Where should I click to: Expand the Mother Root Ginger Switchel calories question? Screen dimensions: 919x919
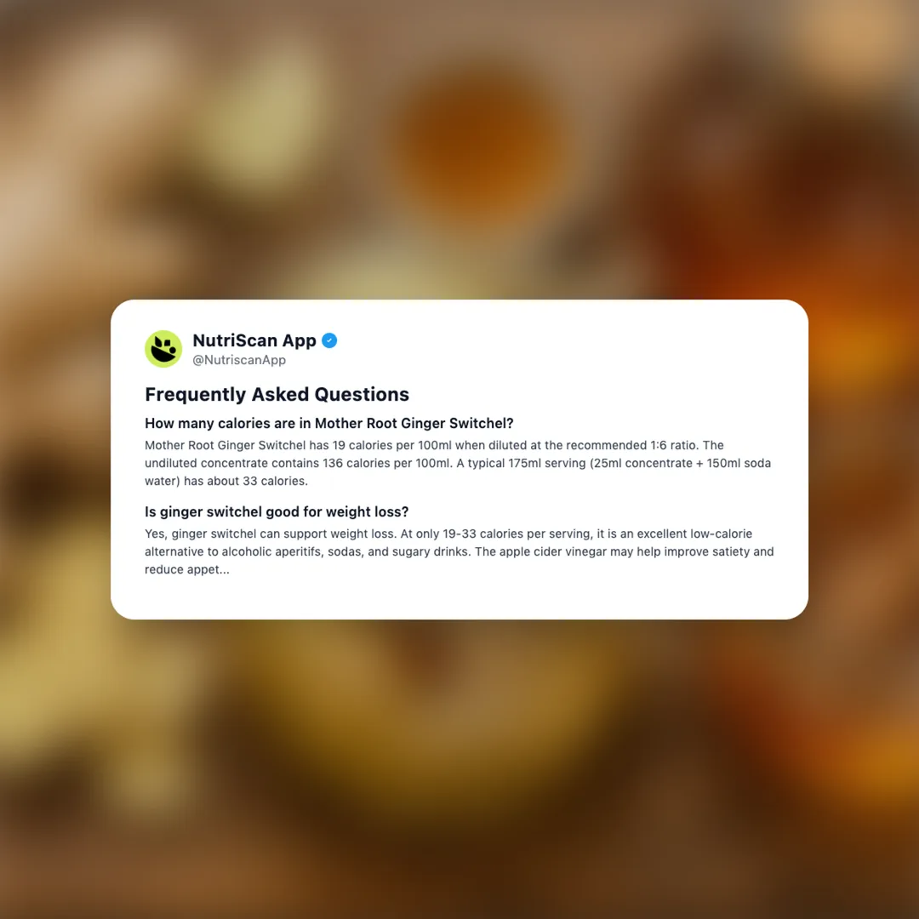coord(328,423)
